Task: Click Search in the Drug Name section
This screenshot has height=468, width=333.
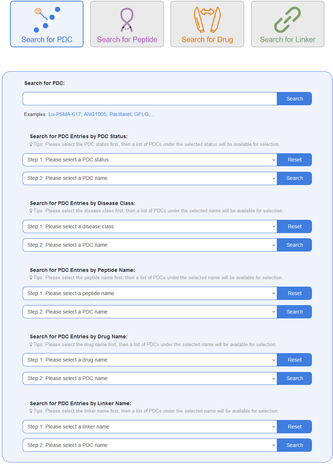Action: [x=295, y=379]
